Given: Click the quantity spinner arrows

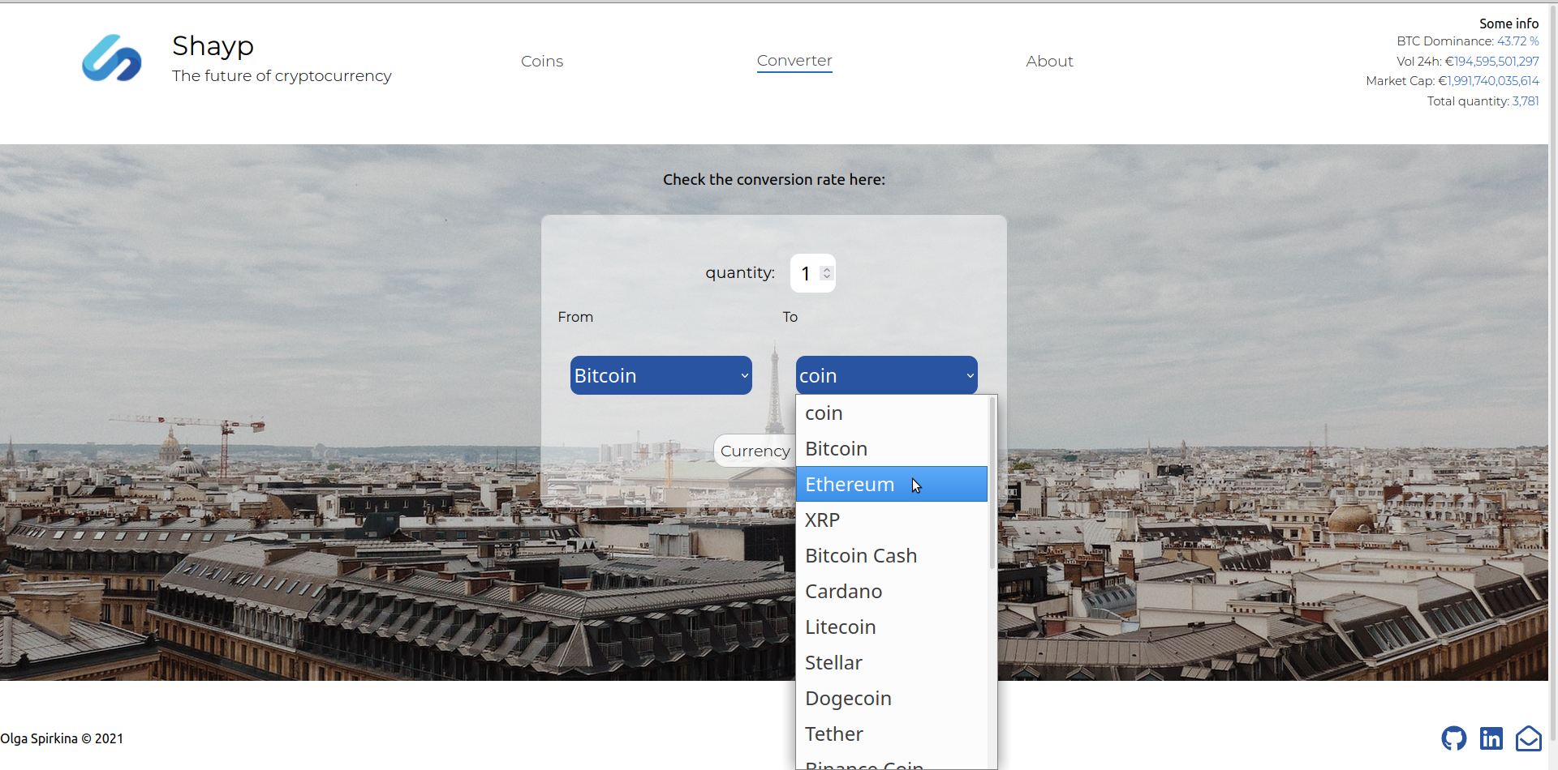Looking at the screenshot, I should pyautogui.click(x=826, y=274).
